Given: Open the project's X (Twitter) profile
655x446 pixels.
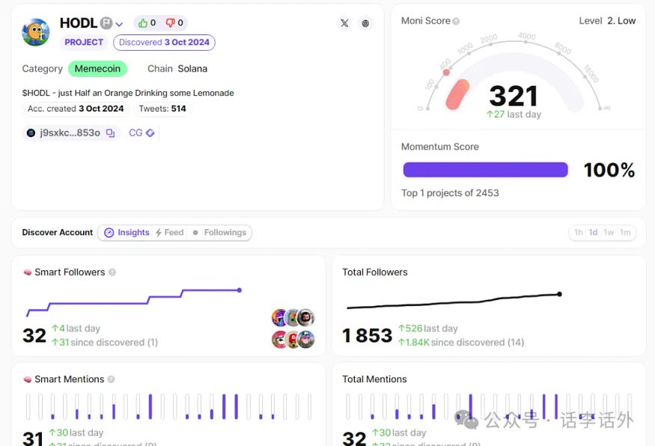Looking at the screenshot, I should point(344,23).
